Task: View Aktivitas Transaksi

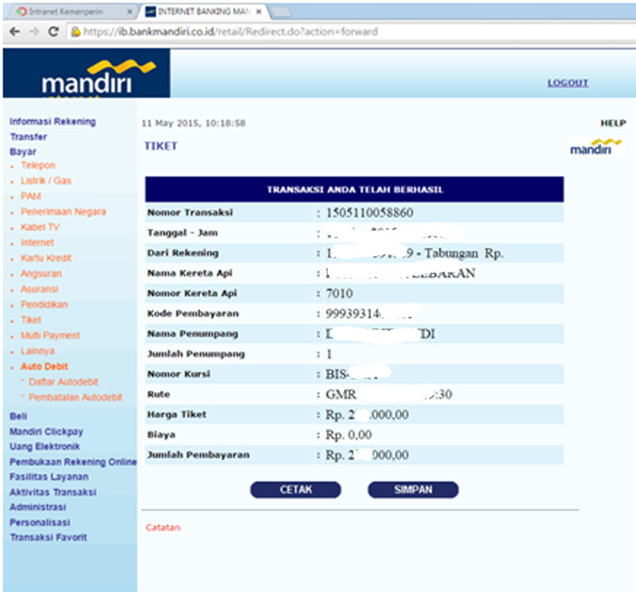Action: (x=53, y=492)
